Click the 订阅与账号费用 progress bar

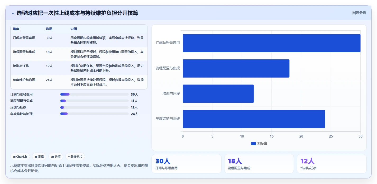(x=94, y=94)
